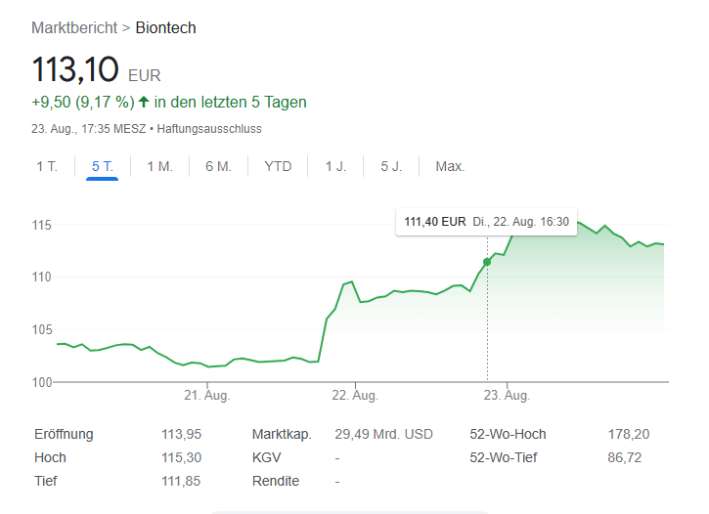The height and width of the screenshot is (514, 709).
Task: Click the 52-Wo-Hoch label
Action: pyautogui.click(x=508, y=434)
